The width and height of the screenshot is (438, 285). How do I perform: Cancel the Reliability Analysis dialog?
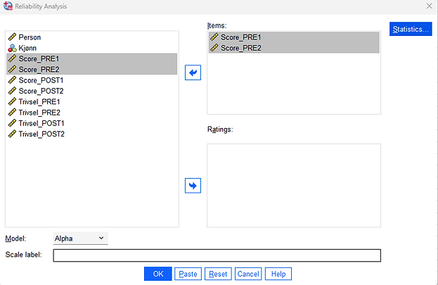pyautogui.click(x=248, y=274)
